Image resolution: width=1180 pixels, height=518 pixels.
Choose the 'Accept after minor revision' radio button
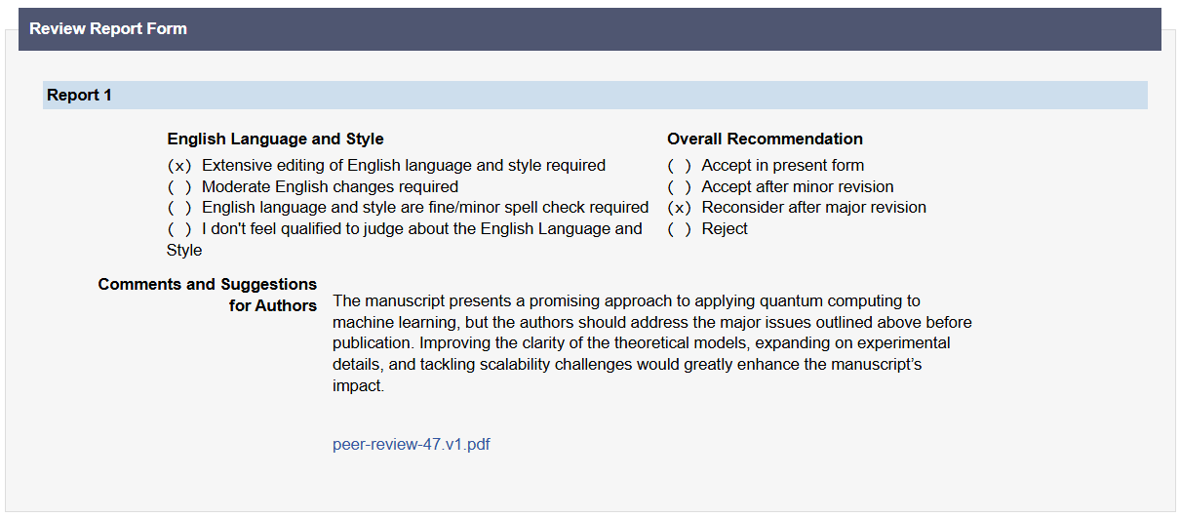(x=680, y=187)
